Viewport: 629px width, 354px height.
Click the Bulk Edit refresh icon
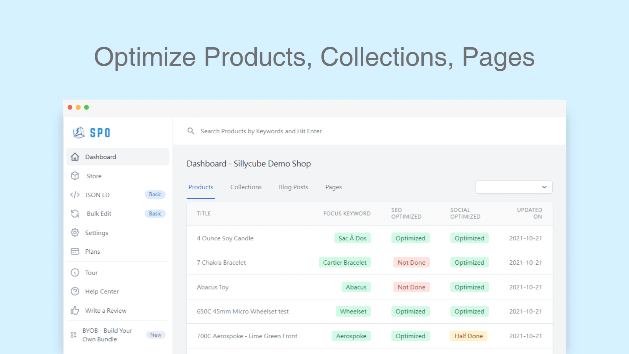tap(75, 214)
